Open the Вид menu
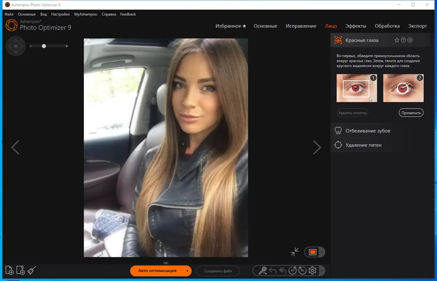 pyautogui.click(x=43, y=14)
